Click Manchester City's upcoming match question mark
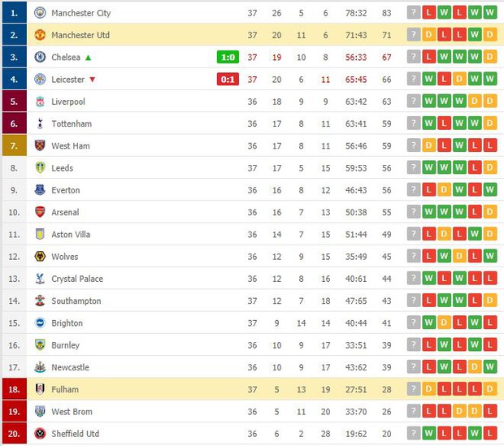This screenshot has width=504, height=446. tap(413, 13)
